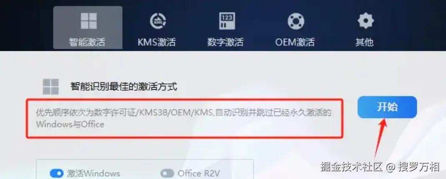Enable the Office R2V toggle switch
Image resolution: width=446 pixels, height=179 pixels.
167,173
